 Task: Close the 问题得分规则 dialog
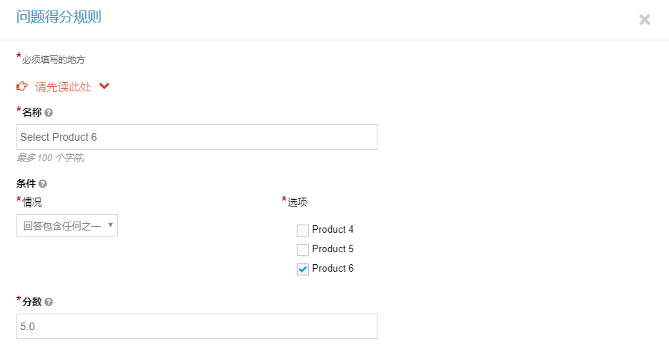point(644,19)
